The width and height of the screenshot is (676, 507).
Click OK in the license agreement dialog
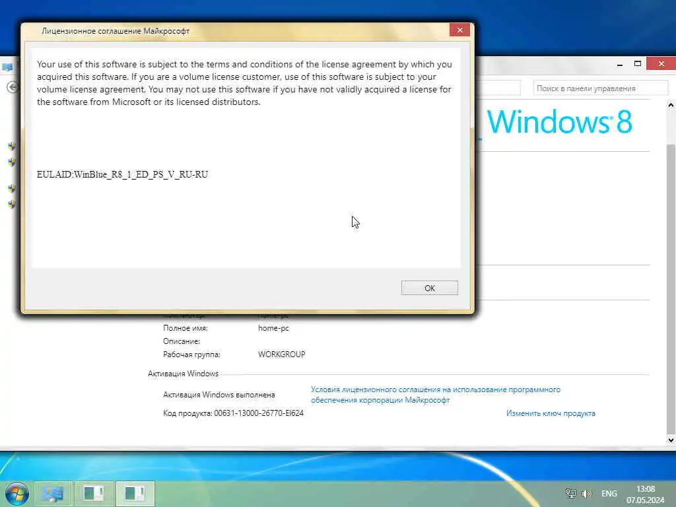(429, 288)
